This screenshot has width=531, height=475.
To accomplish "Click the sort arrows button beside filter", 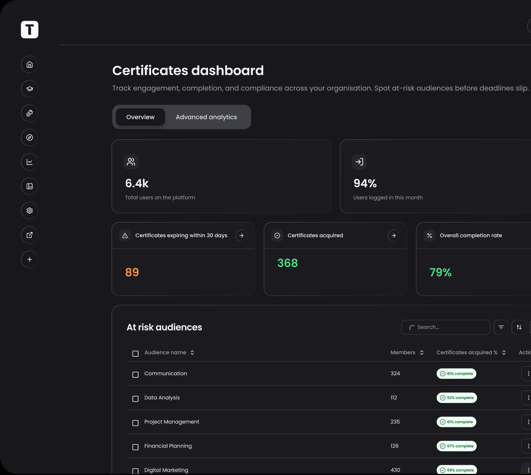I will point(519,327).
